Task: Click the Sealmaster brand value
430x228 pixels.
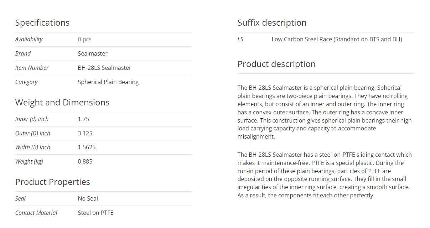Action: [x=93, y=53]
